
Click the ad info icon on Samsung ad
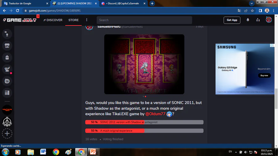[x=272, y=45]
